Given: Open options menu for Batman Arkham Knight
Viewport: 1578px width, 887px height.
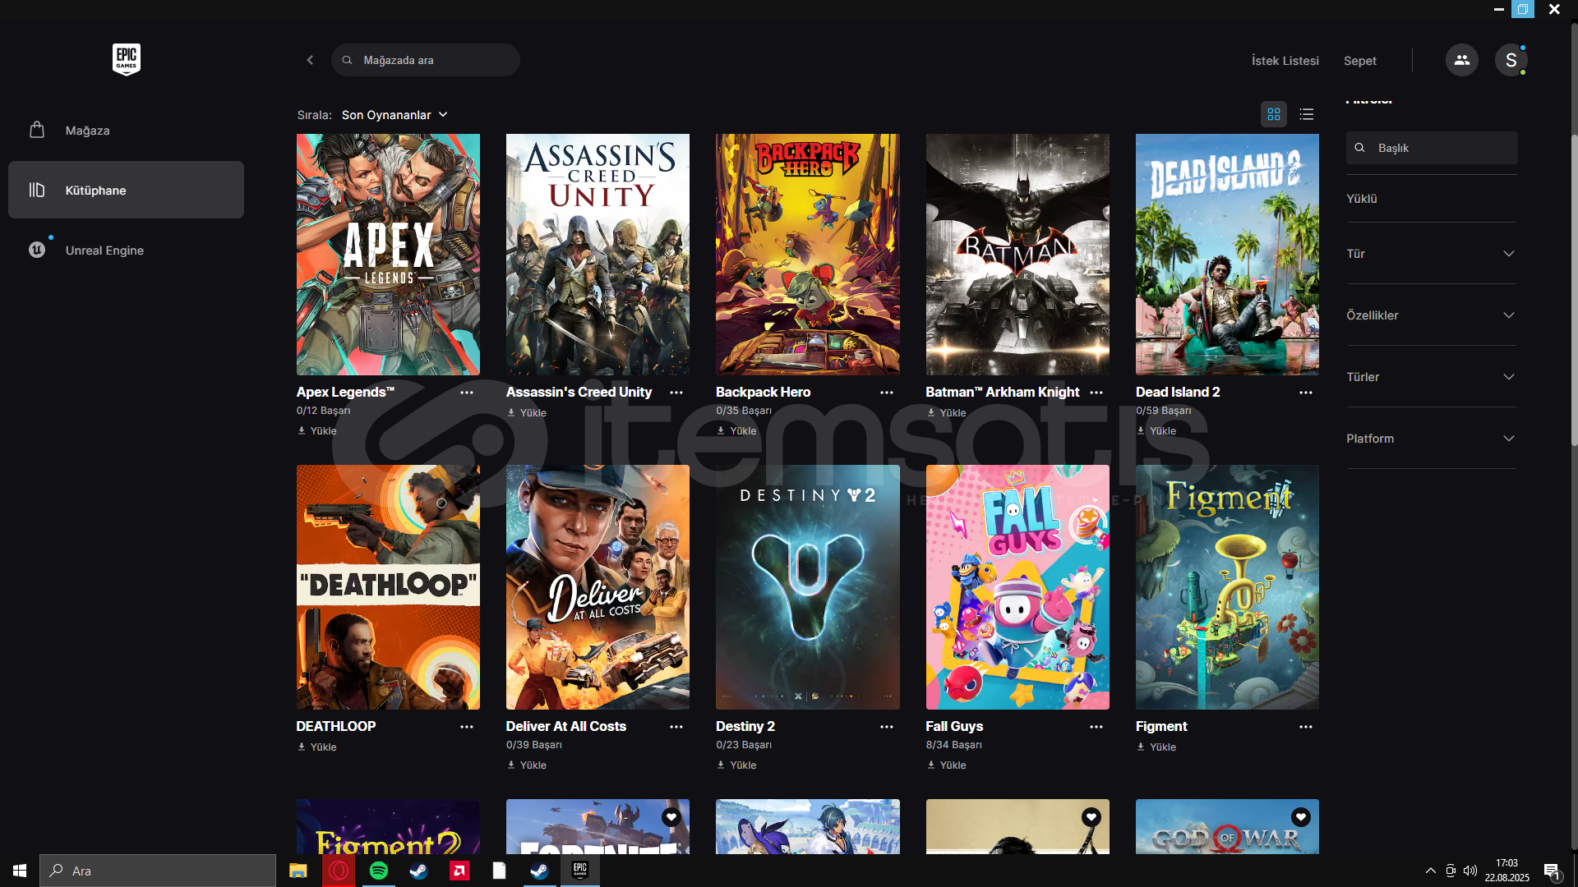Looking at the screenshot, I should coord(1096,393).
